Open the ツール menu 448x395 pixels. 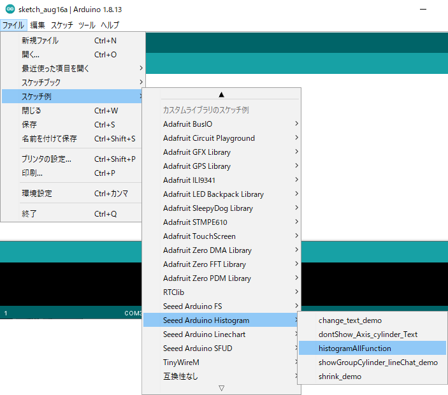click(x=87, y=25)
